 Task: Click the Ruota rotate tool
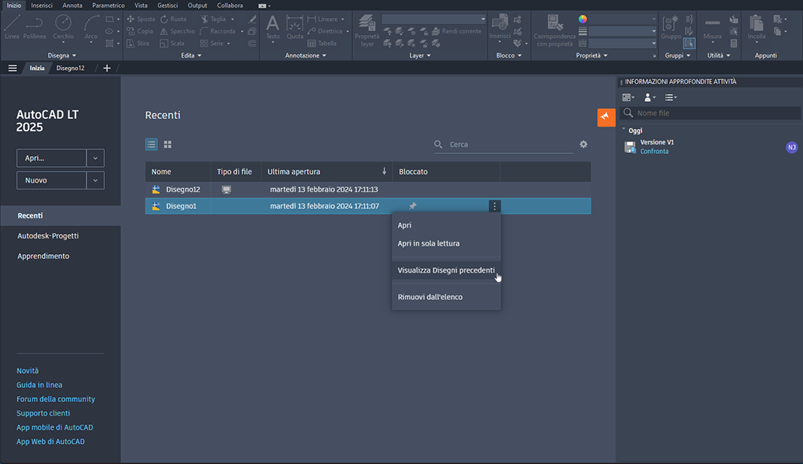(173, 19)
